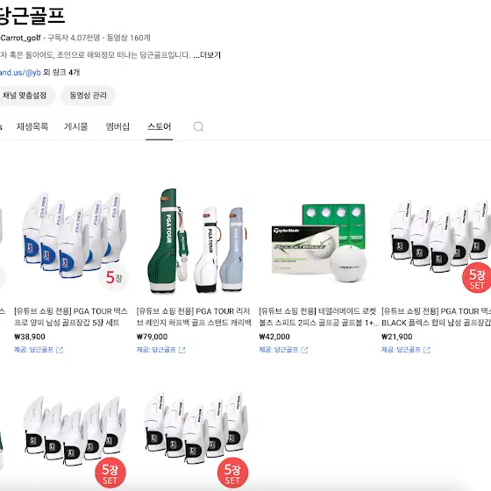Click the channel search magnifier icon
This screenshot has height=491, width=491.
coord(198,127)
